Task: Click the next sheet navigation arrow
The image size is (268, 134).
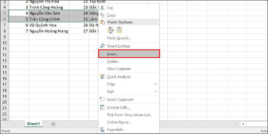Action: (x=14, y=124)
